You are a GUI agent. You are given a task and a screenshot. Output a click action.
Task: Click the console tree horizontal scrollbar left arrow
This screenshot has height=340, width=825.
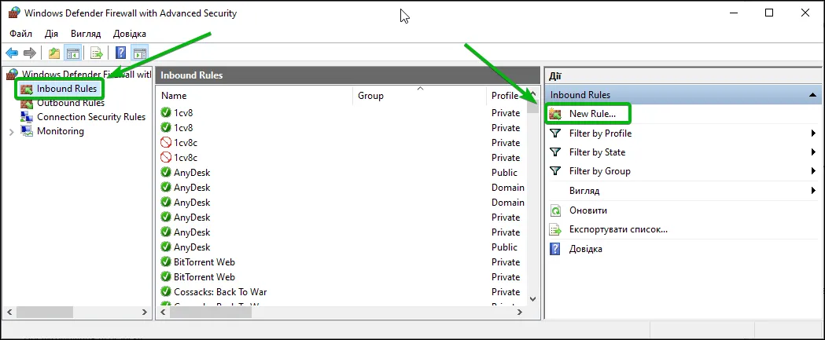9,313
